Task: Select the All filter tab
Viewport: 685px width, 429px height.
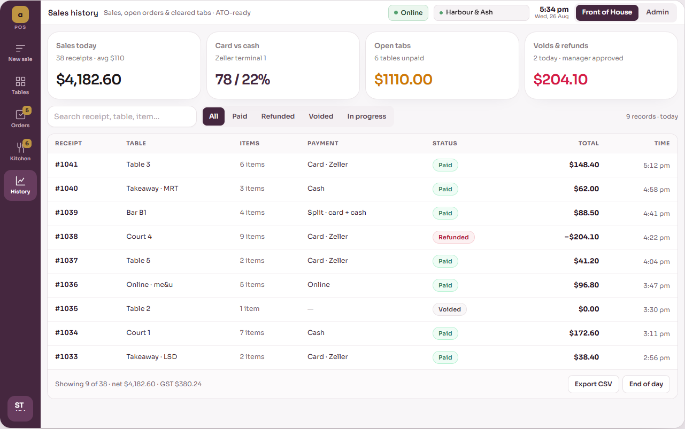Action: [213, 116]
